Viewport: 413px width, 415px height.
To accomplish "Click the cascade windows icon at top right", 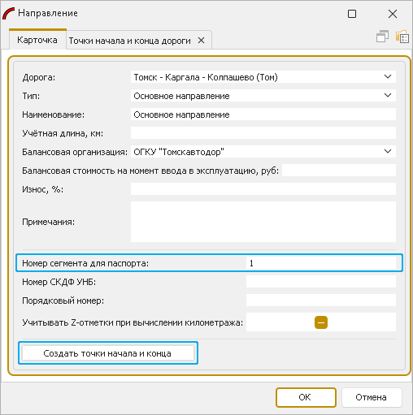I will tap(382, 37).
